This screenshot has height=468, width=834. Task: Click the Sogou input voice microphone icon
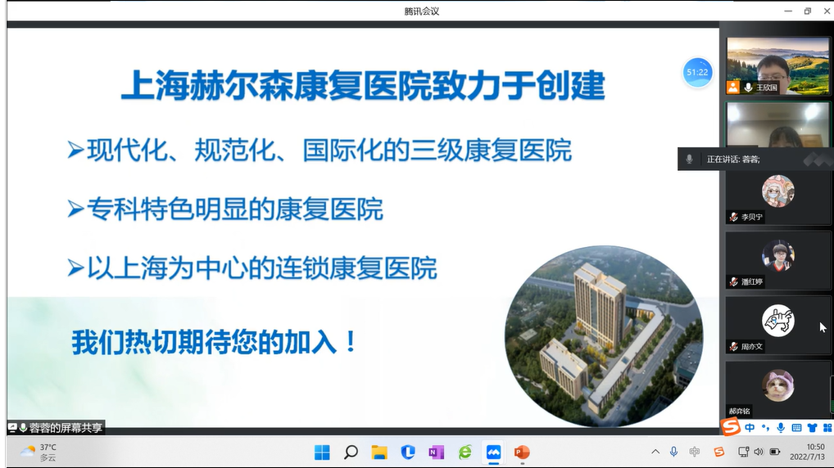tap(781, 427)
